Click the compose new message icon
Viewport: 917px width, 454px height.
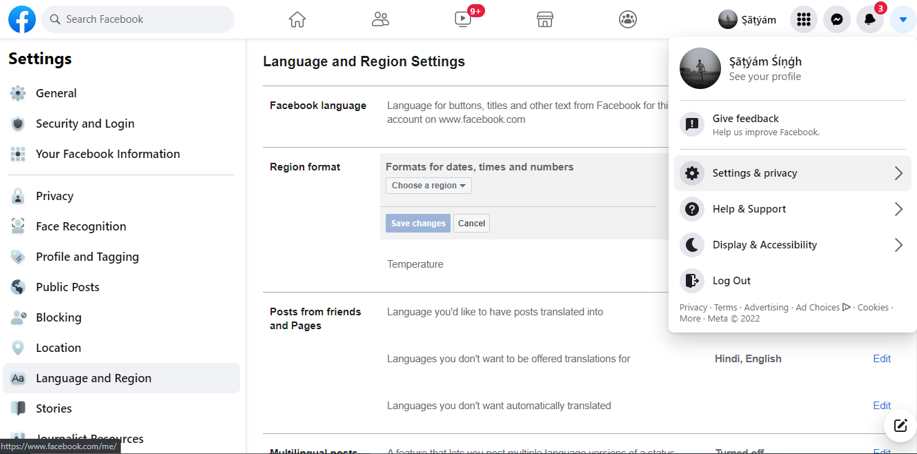[x=900, y=425]
